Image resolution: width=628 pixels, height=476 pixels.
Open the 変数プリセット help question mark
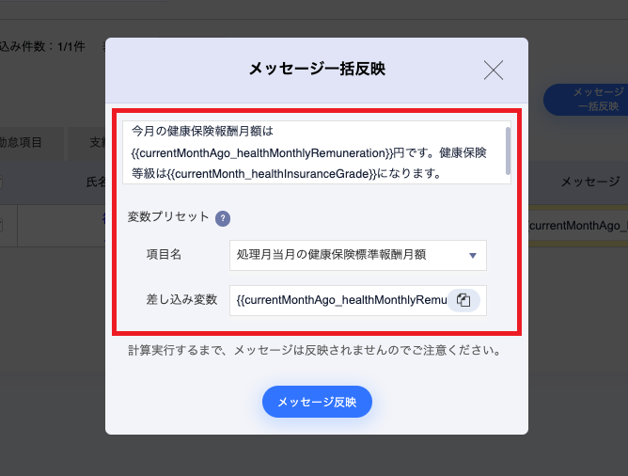pos(223,218)
